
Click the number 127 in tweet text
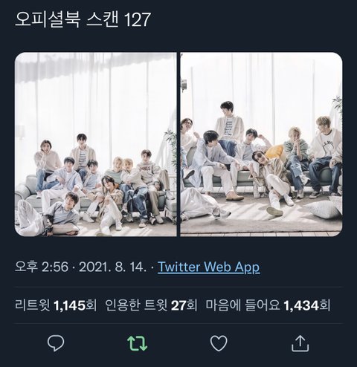point(137,20)
